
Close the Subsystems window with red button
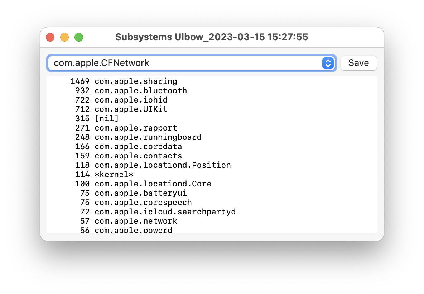50,37
